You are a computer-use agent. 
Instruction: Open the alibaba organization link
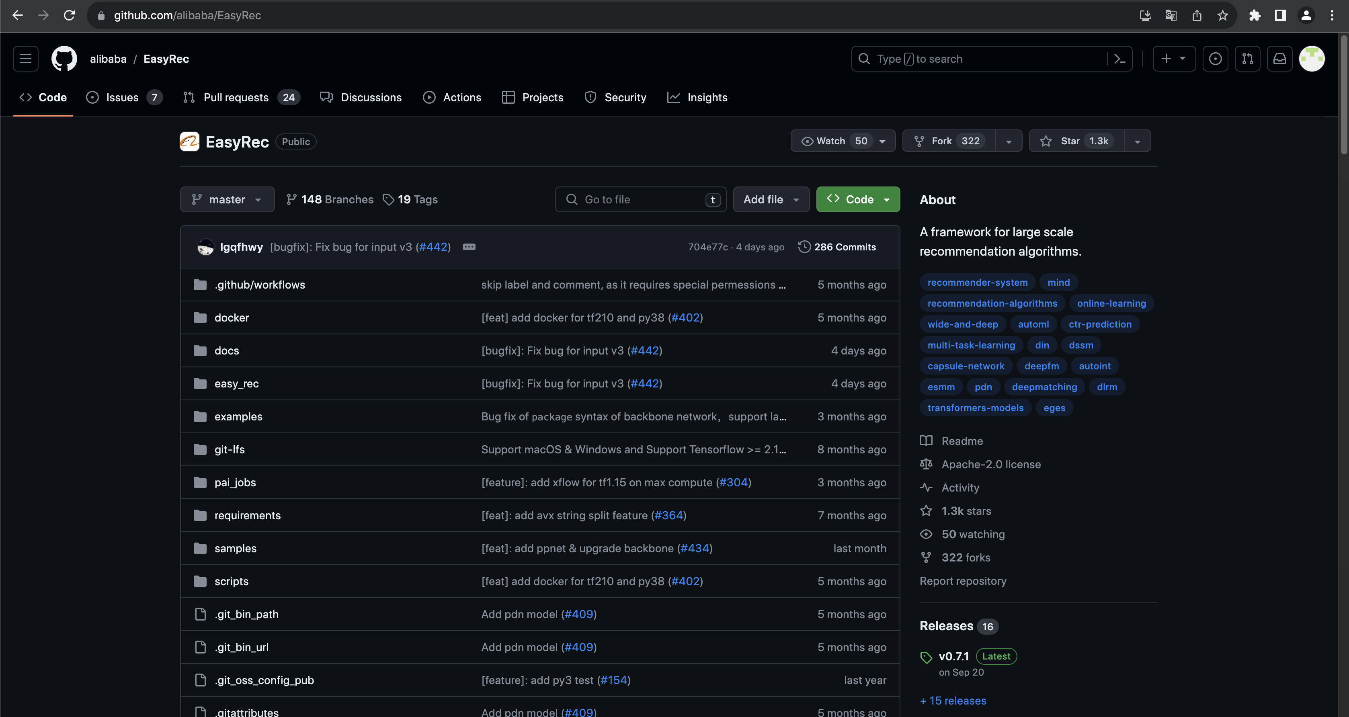(x=108, y=59)
